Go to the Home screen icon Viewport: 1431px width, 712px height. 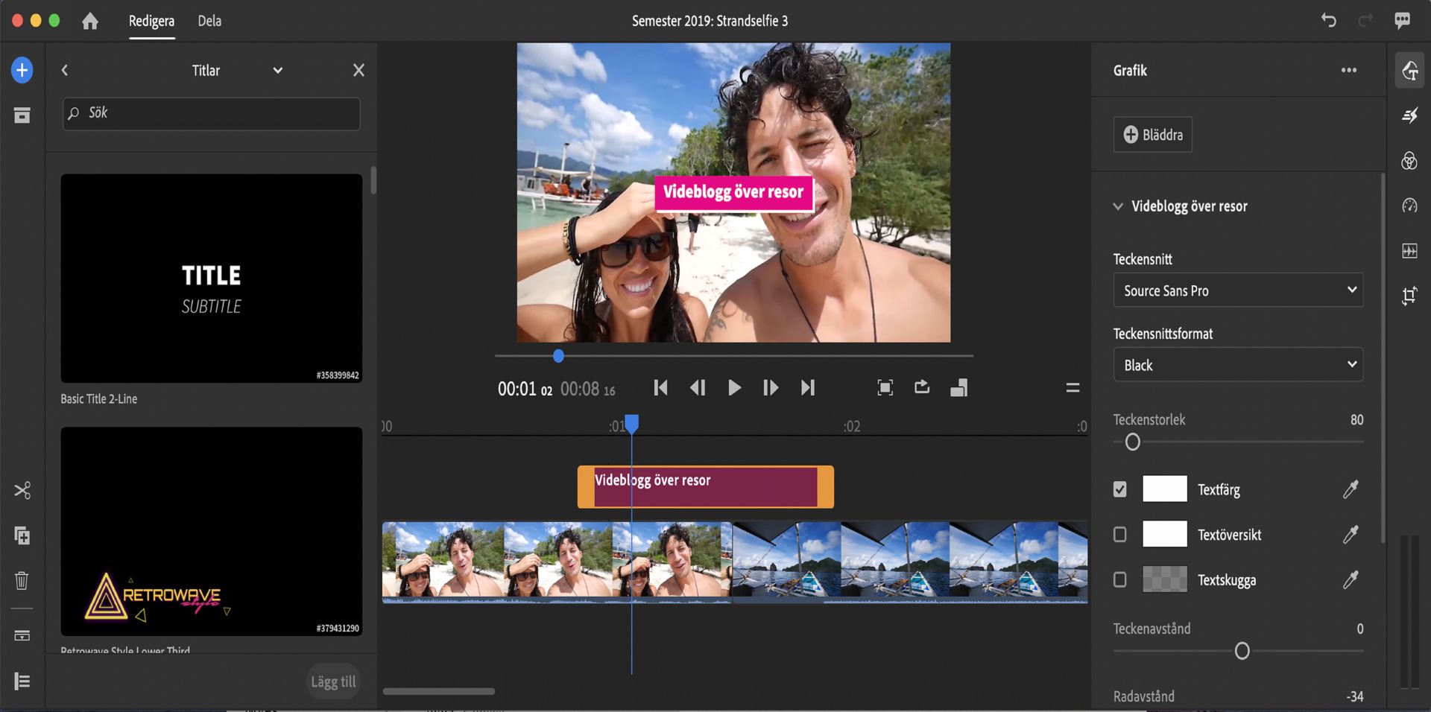(90, 21)
